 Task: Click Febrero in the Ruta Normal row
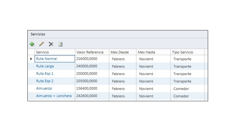pos(118,59)
